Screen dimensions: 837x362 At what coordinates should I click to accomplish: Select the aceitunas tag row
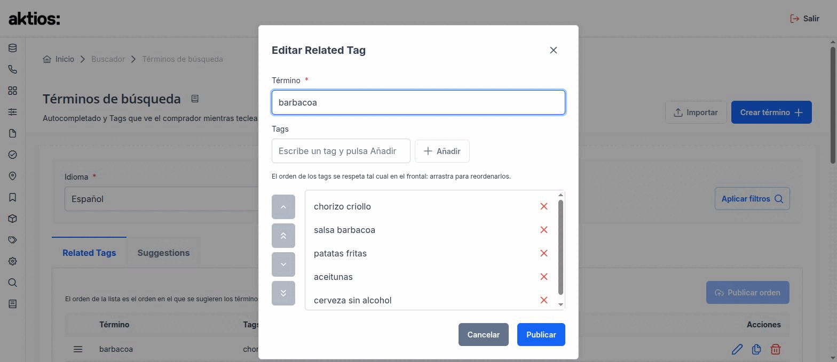[431, 277]
